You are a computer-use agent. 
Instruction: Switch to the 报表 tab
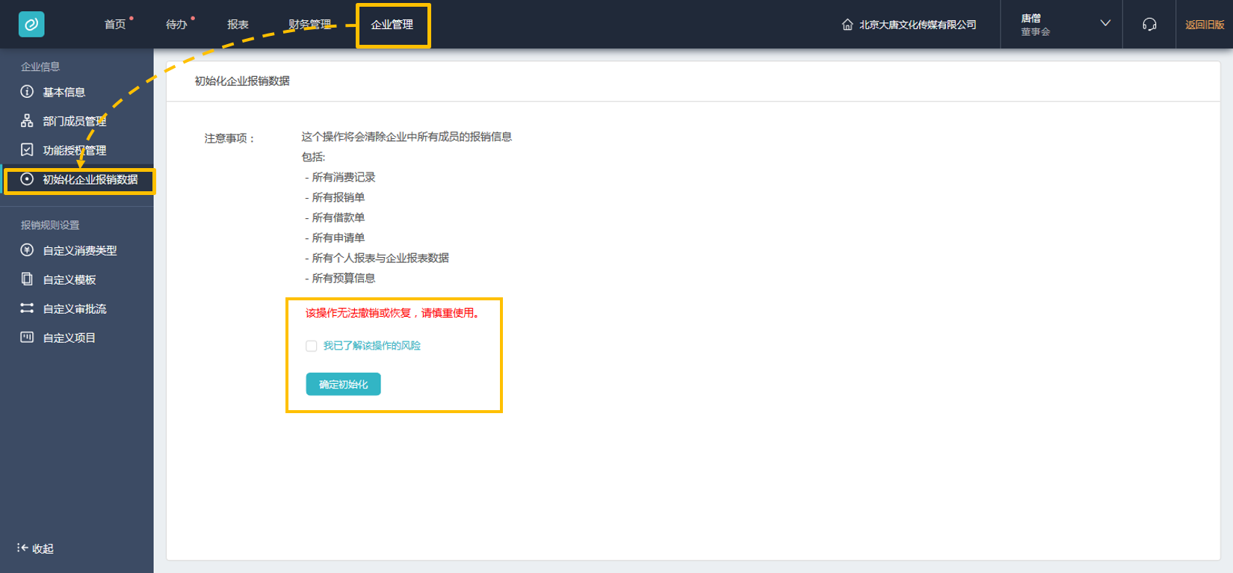pyautogui.click(x=238, y=25)
